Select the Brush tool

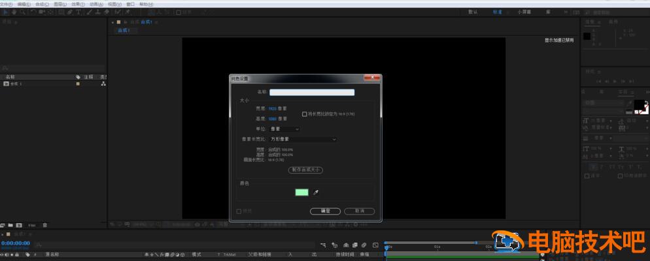tap(89, 12)
